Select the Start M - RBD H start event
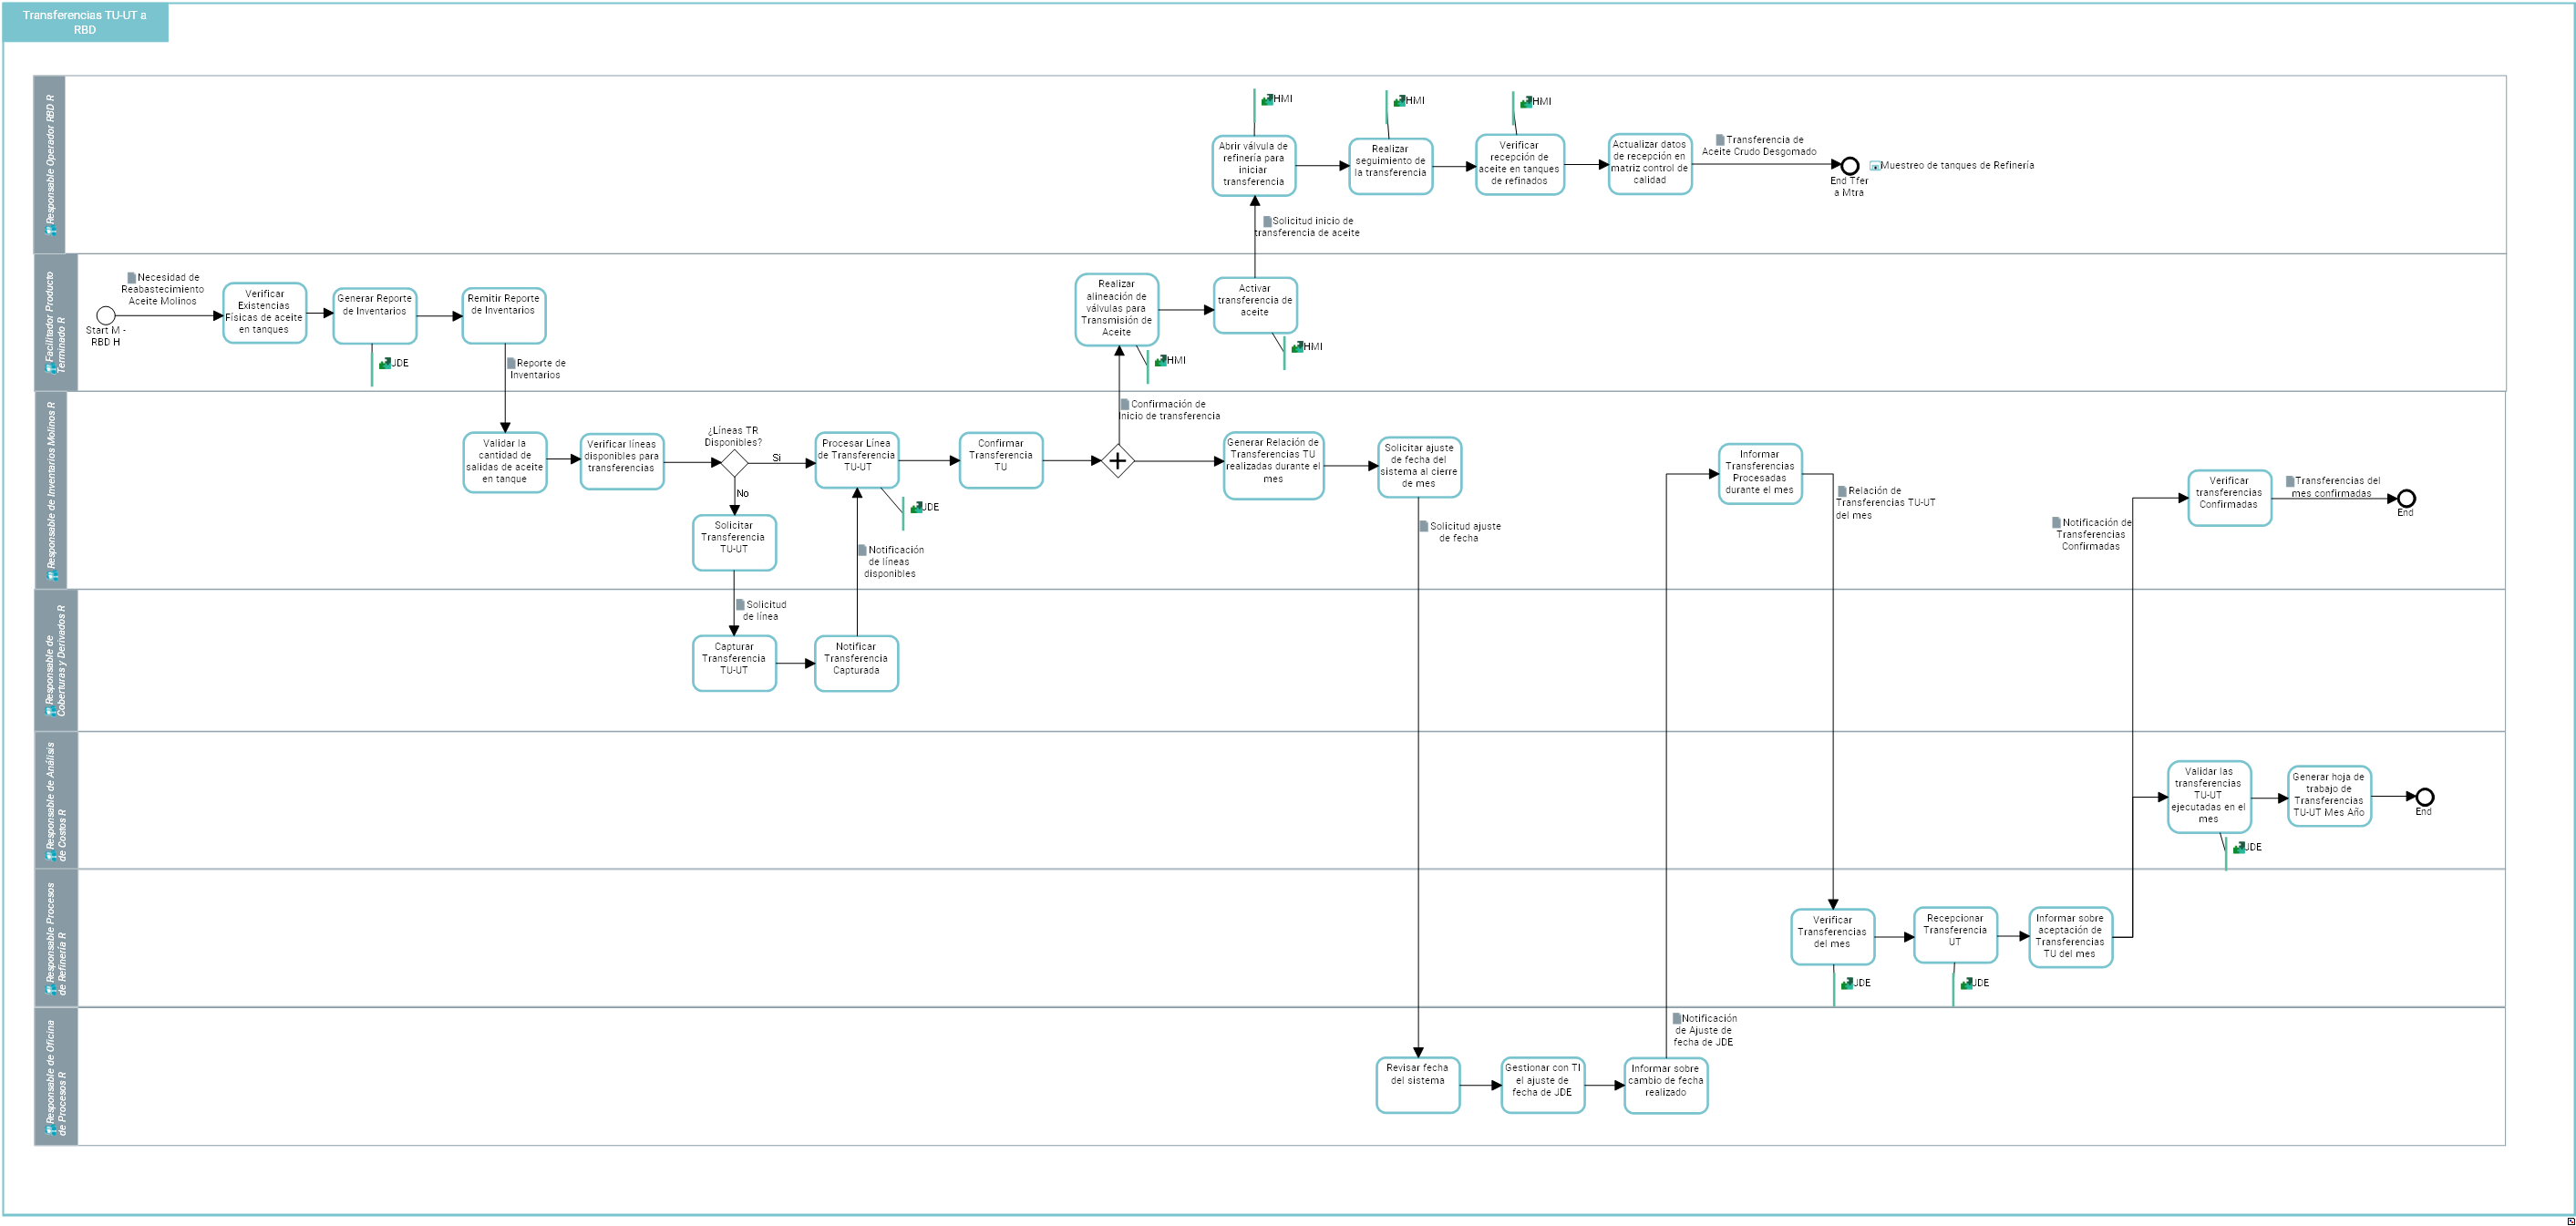The image size is (2576, 1226). click(105, 316)
